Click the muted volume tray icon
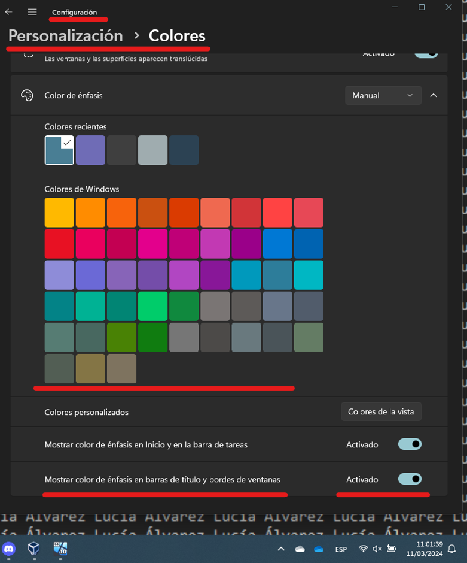Screen dimensions: 467x563 point(377,549)
